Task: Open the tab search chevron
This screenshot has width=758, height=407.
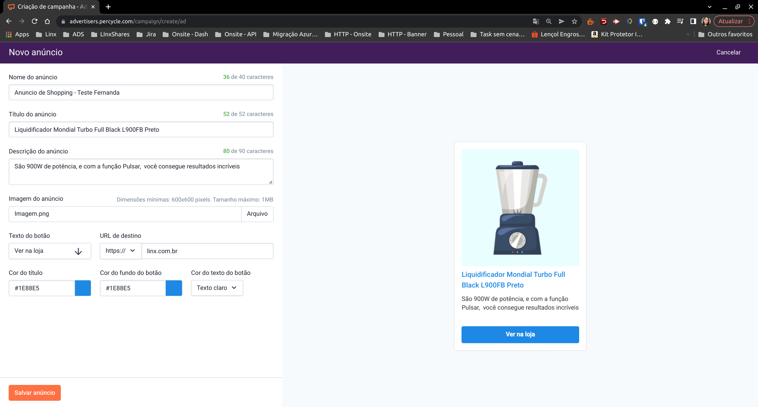Action: (x=709, y=7)
